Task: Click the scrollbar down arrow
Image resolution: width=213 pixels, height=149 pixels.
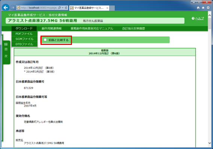Action: [210, 143]
